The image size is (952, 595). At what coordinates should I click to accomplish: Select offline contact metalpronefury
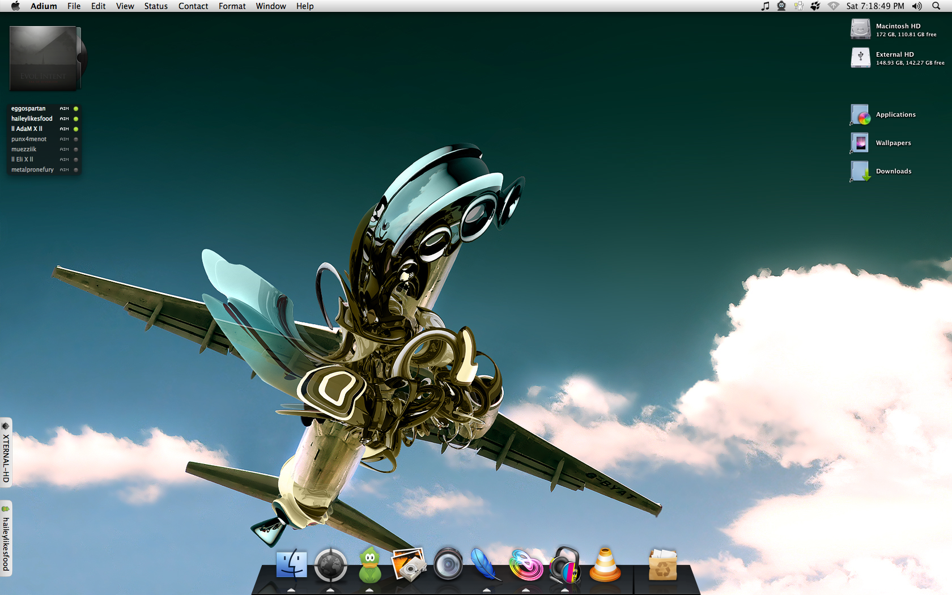[44, 170]
